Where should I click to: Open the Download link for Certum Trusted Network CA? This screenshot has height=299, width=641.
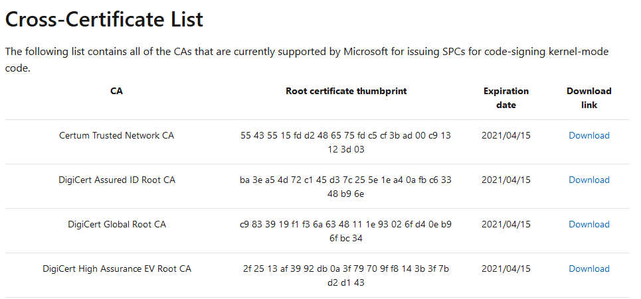point(589,135)
